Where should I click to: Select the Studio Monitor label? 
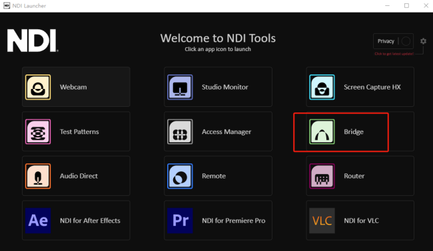tap(224, 87)
